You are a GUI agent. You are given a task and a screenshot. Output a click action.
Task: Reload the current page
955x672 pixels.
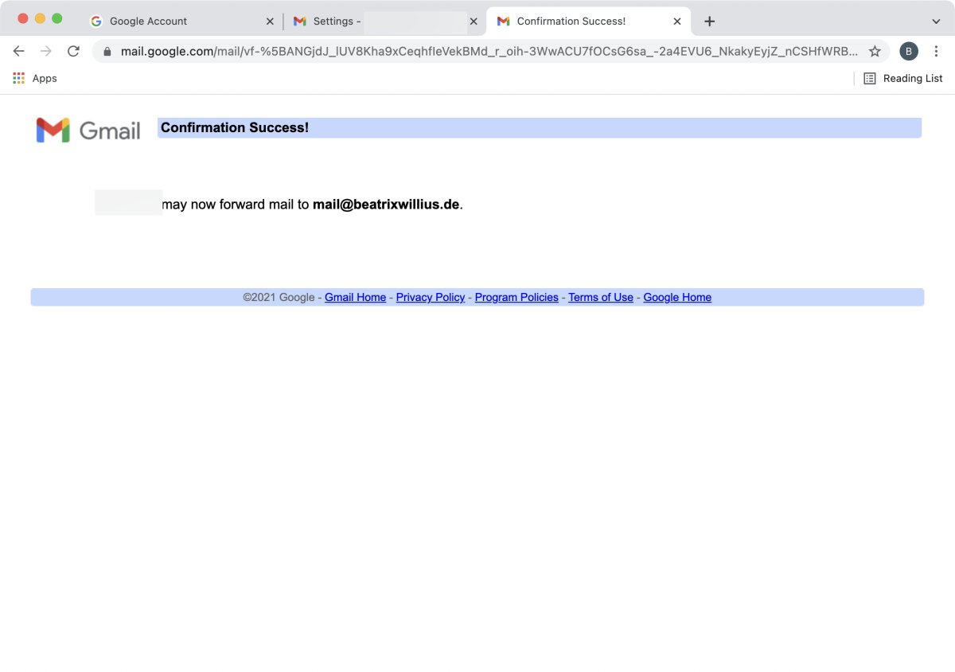(x=73, y=51)
